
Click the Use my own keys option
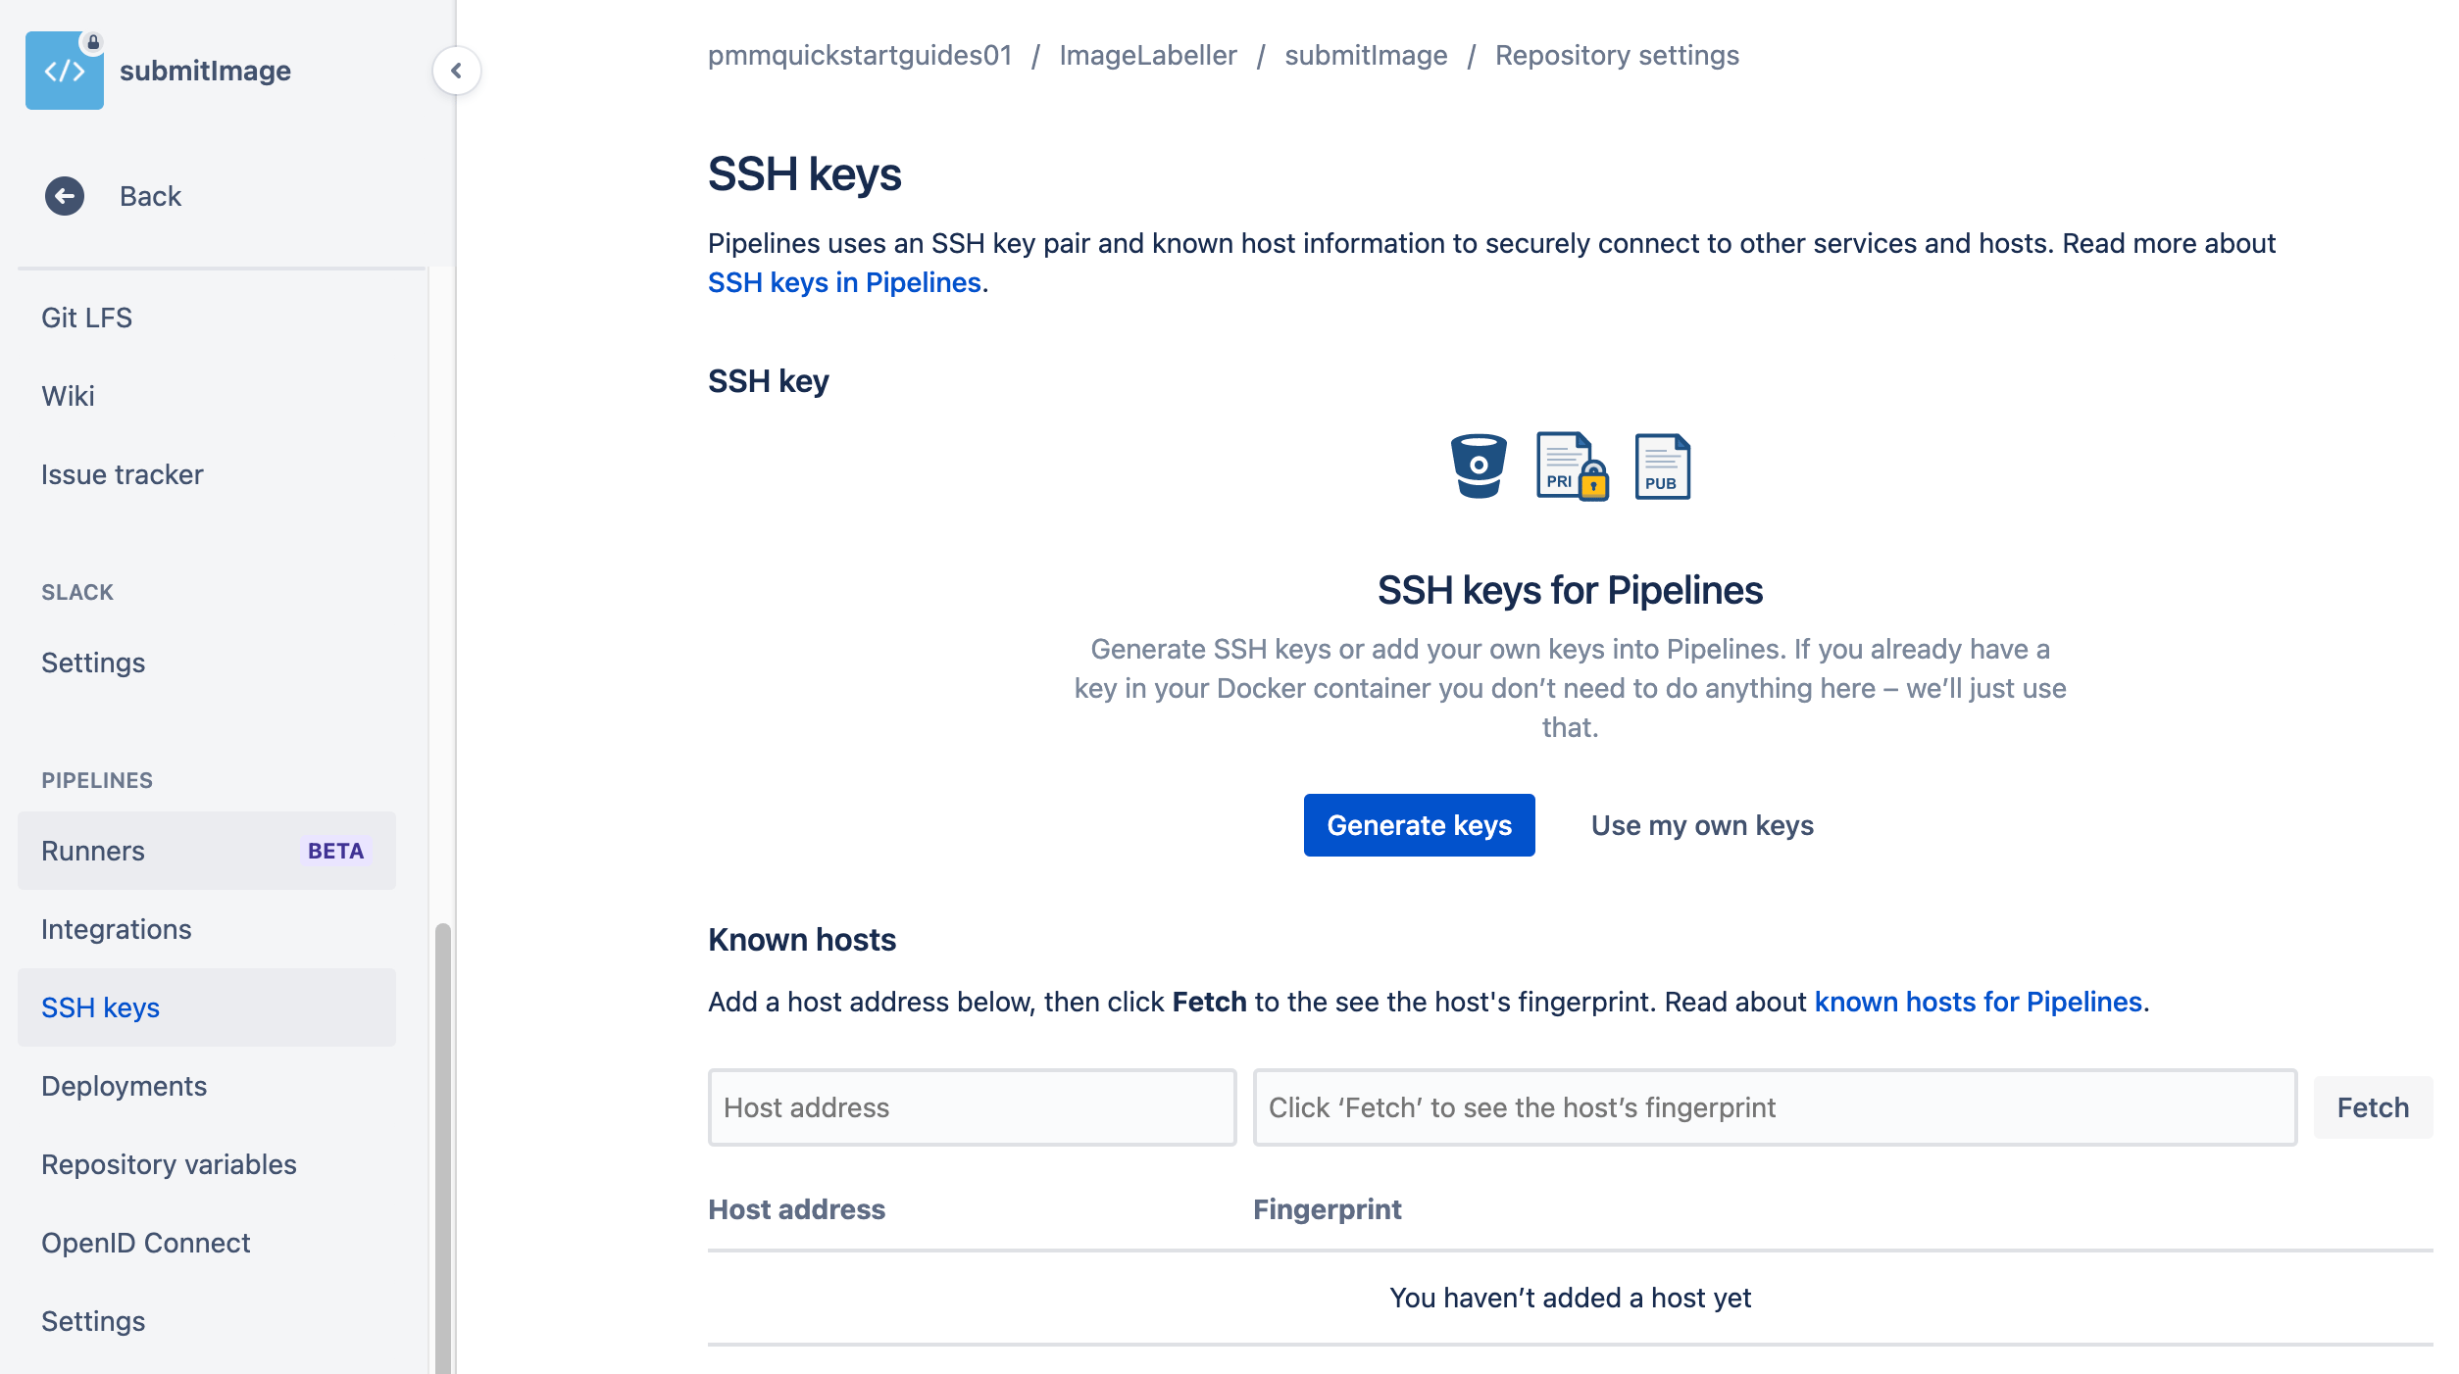(1702, 824)
